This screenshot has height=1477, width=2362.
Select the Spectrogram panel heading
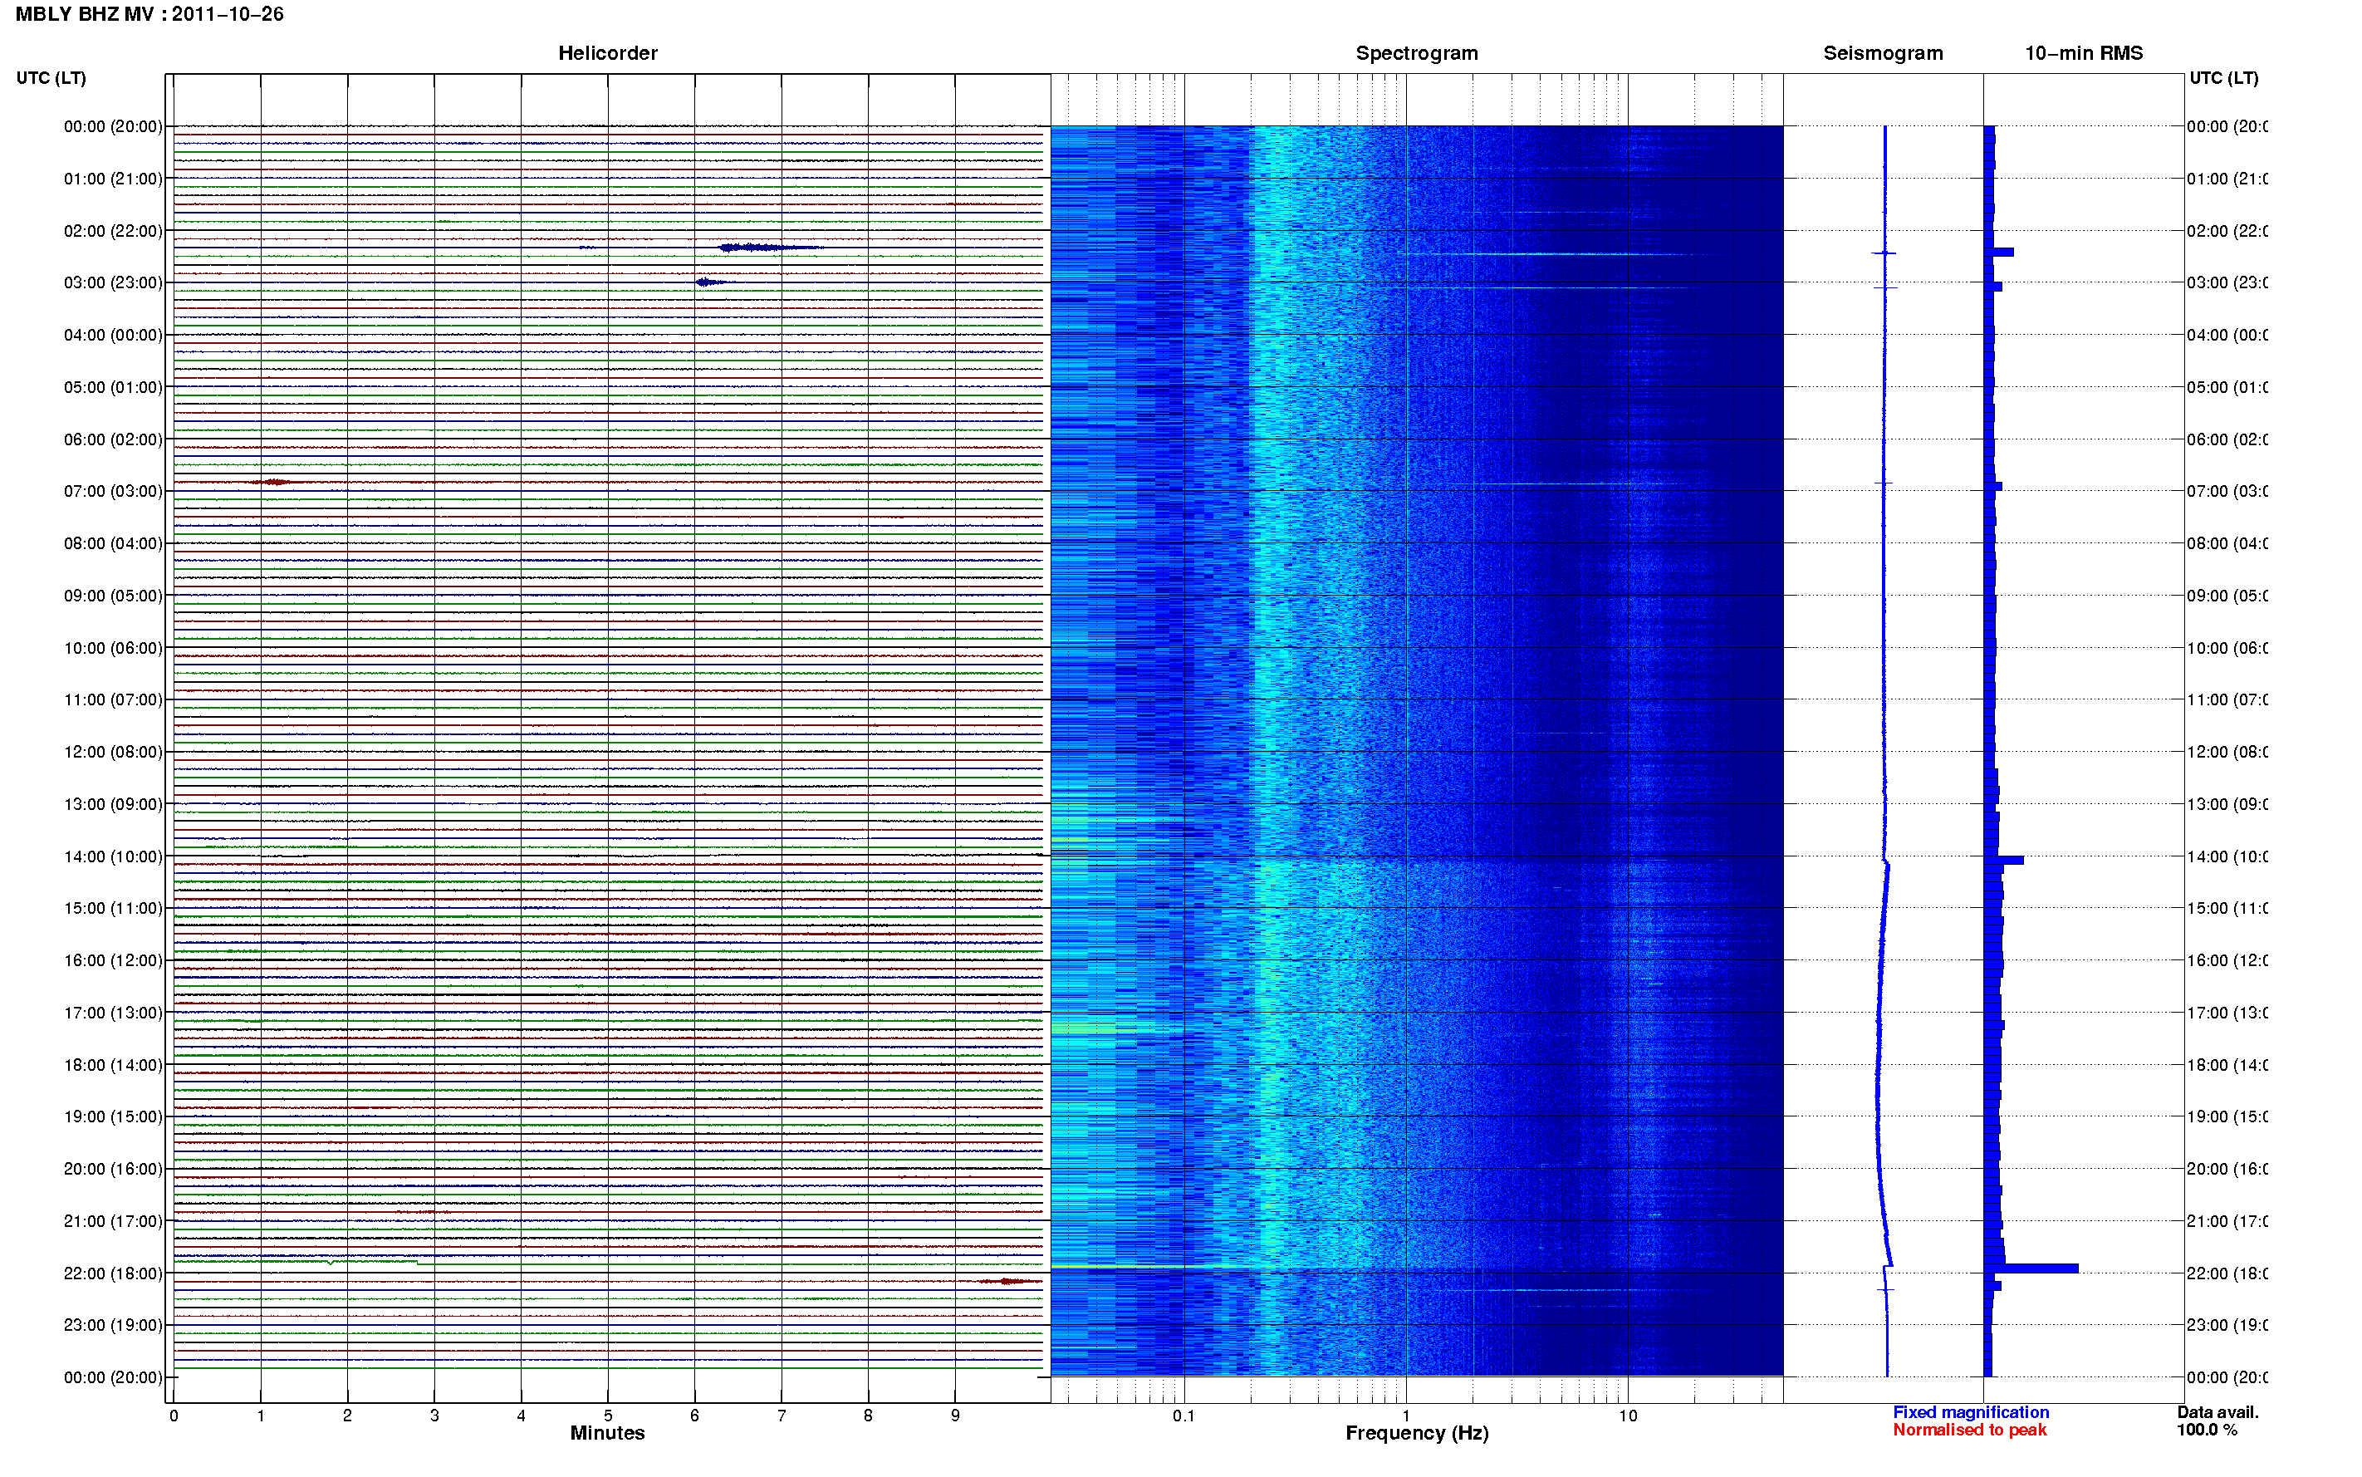pos(1416,54)
